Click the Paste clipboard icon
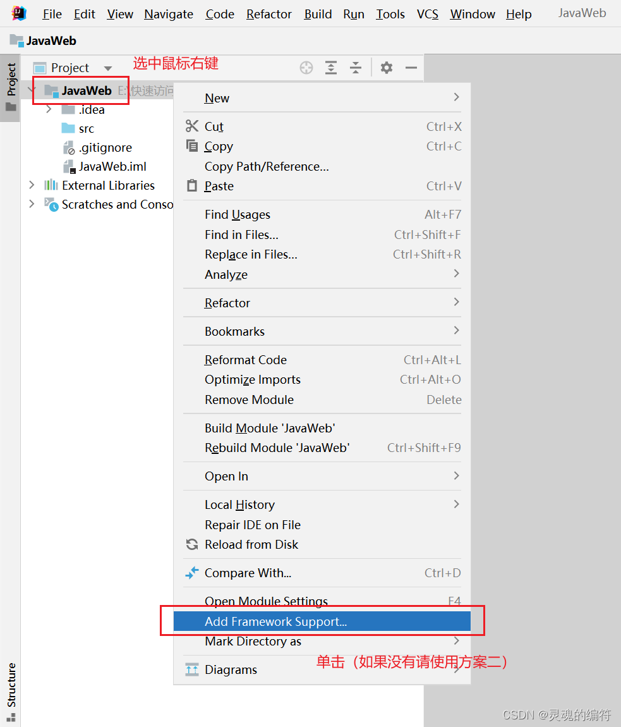Screen dimensions: 621x727 tap(192, 185)
